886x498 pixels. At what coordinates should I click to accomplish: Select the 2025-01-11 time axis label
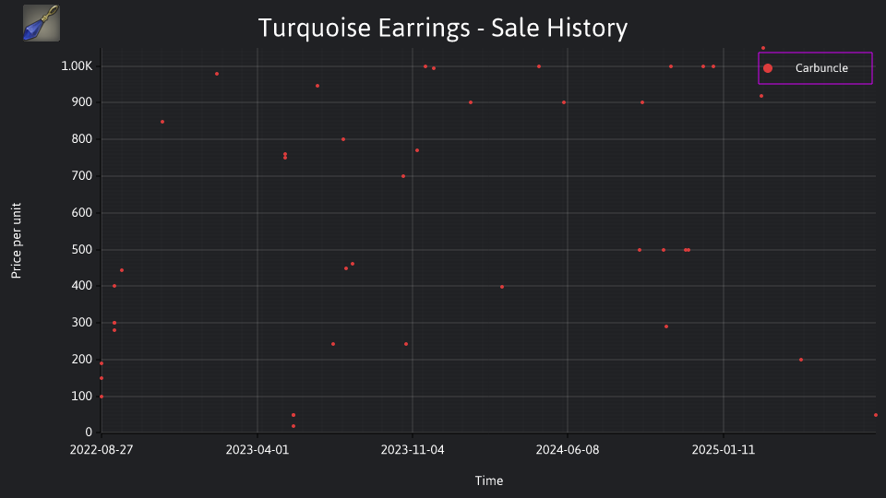[x=724, y=450]
